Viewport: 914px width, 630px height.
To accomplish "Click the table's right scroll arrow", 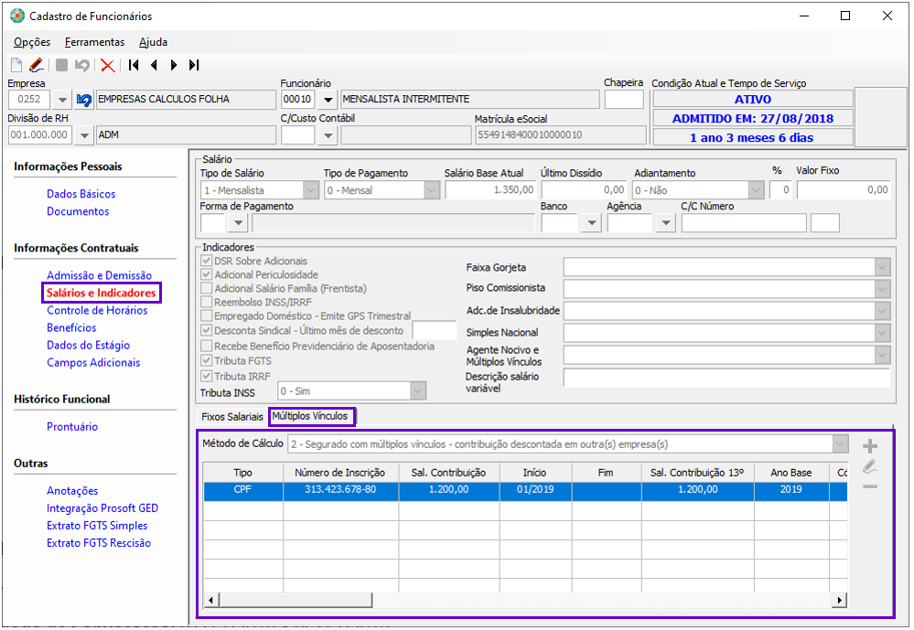I will tap(839, 600).
